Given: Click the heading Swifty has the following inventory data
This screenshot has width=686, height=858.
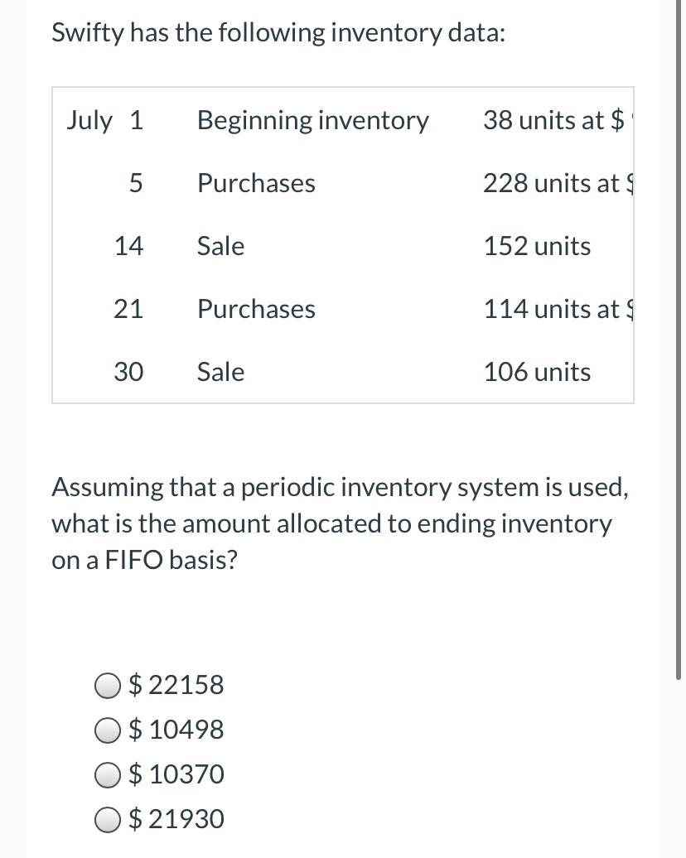Looking at the screenshot, I should 278,33.
